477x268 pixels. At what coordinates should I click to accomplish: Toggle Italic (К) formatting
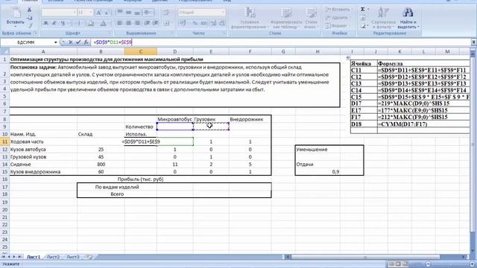(x=54, y=23)
